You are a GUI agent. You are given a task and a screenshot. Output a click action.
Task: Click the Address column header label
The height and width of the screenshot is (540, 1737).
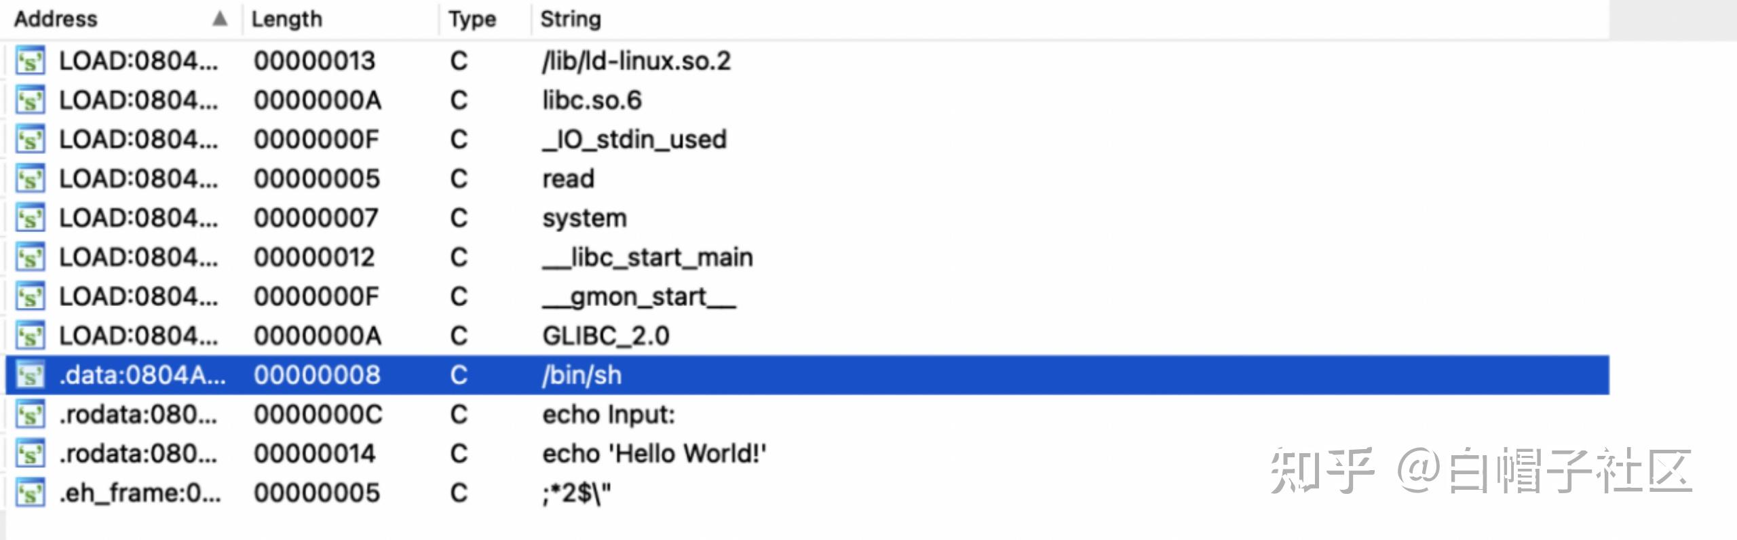click(56, 19)
